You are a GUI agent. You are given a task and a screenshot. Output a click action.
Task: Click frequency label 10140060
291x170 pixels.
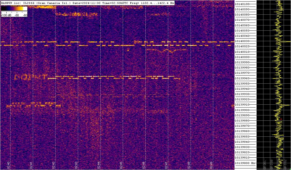tap(242, 25)
